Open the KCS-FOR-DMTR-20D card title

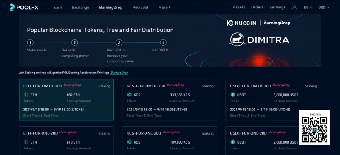(146, 86)
